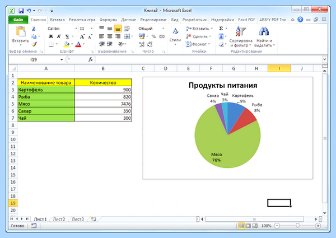Open the Файл tab
The width and height of the screenshot is (336, 238).
click(18, 20)
